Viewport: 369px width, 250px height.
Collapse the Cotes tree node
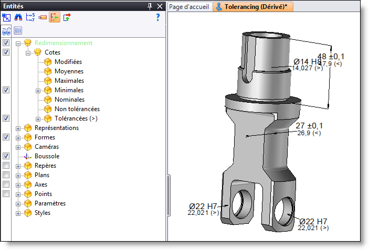(28, 52)
